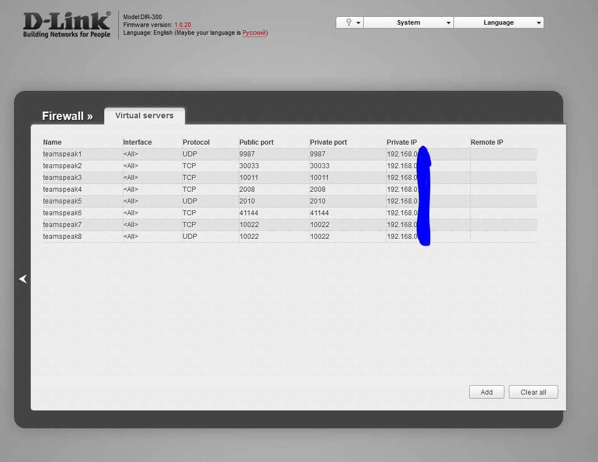Screen dimensions: 598x462
Task: Switch language via Русский link
Action: (x=254, y=33)
